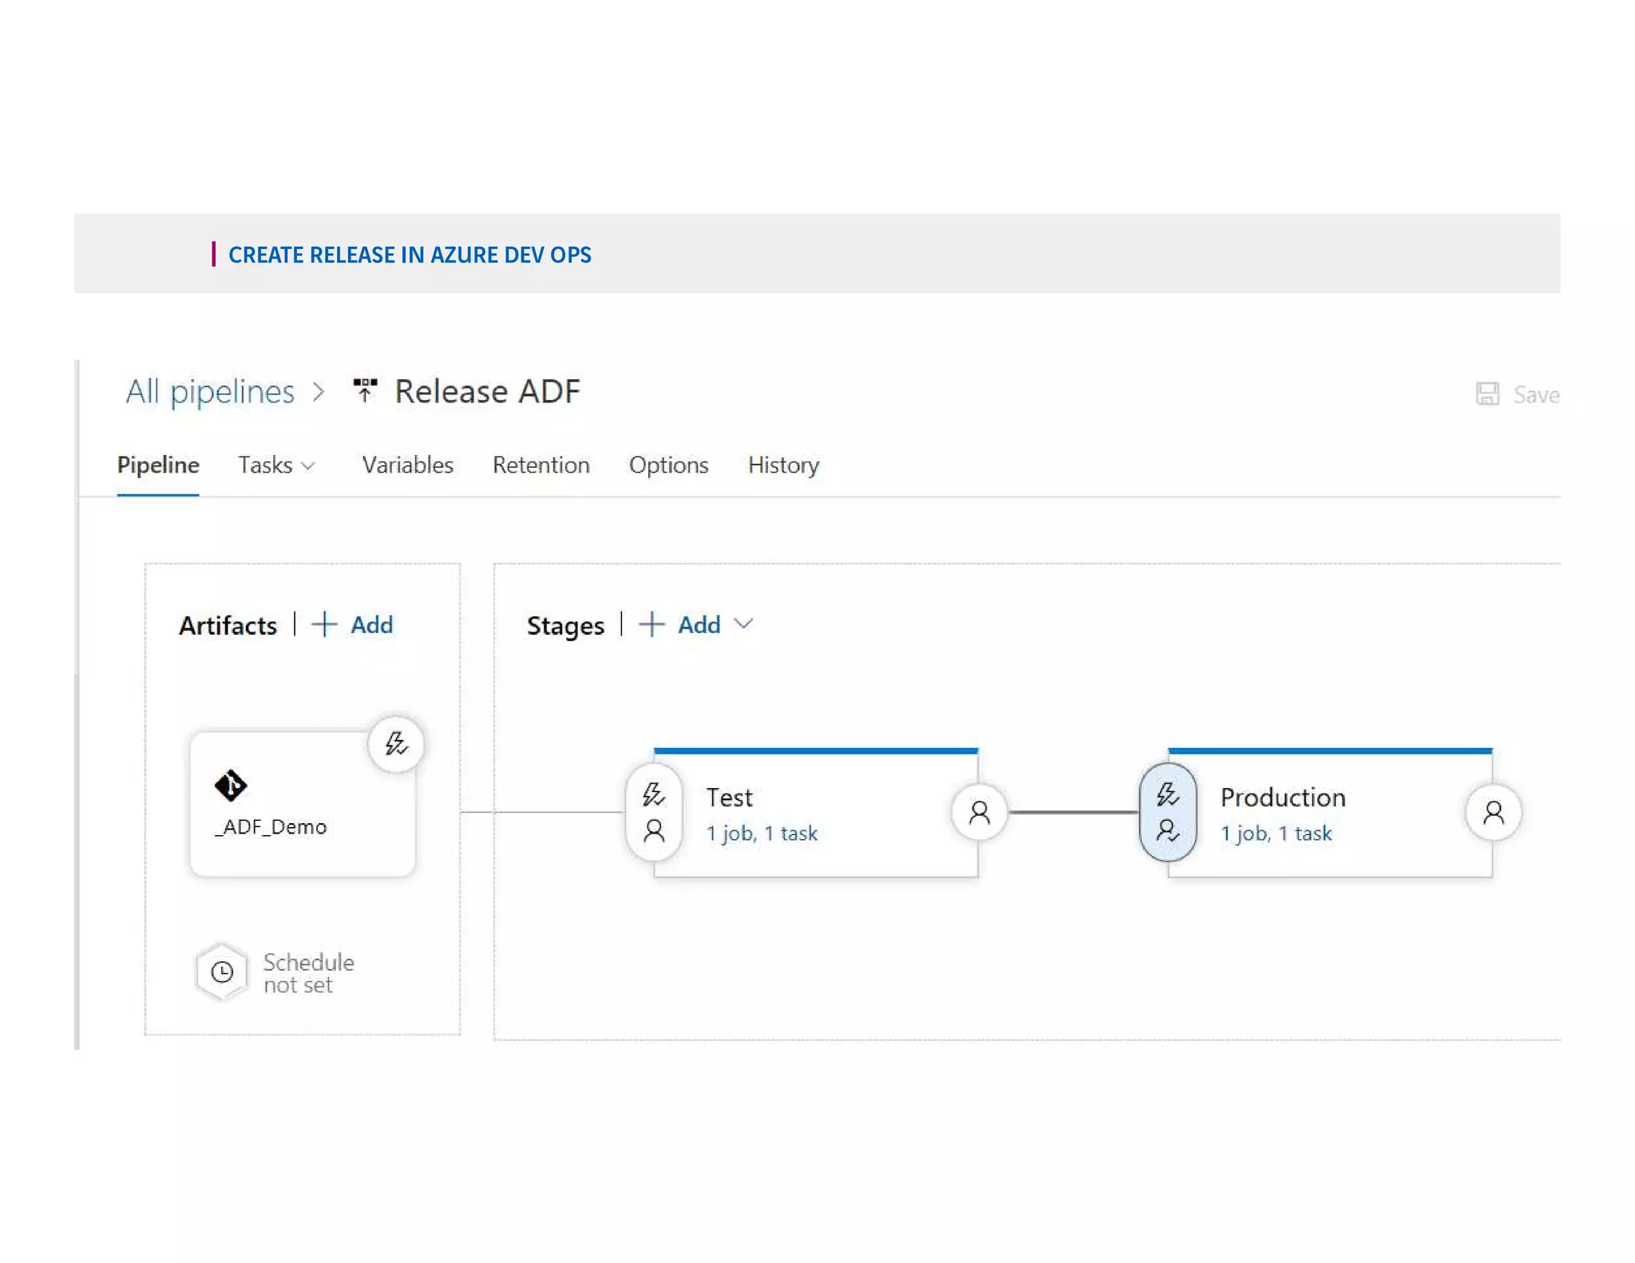1635x1263 pixels.
Task: Open post-deployment conditions for Test stage
Action: [979, 812]
